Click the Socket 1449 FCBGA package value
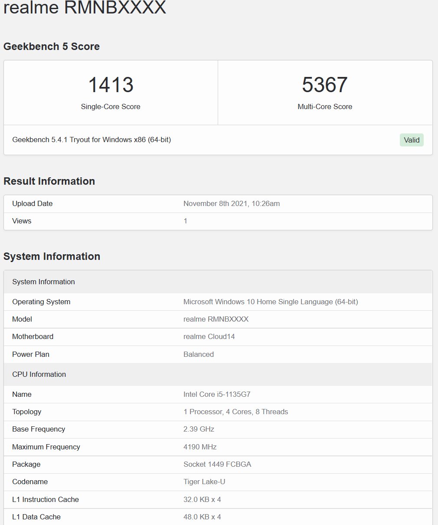Screen dimensions: 438x525 coord(217,464)
